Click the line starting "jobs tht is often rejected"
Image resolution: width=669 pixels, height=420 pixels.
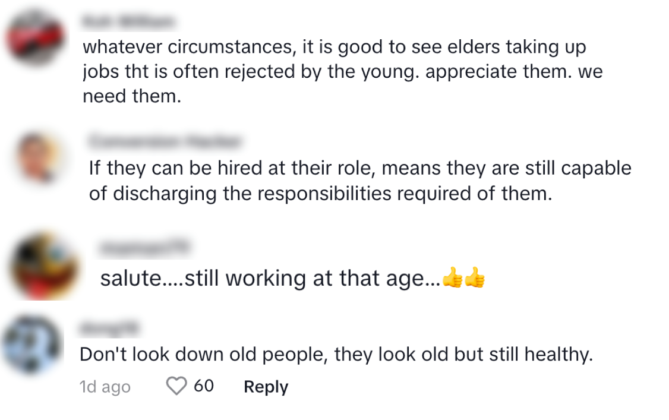coord(342,71)
